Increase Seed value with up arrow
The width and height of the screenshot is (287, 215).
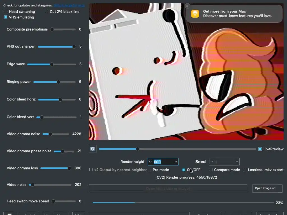pos(237,162)
